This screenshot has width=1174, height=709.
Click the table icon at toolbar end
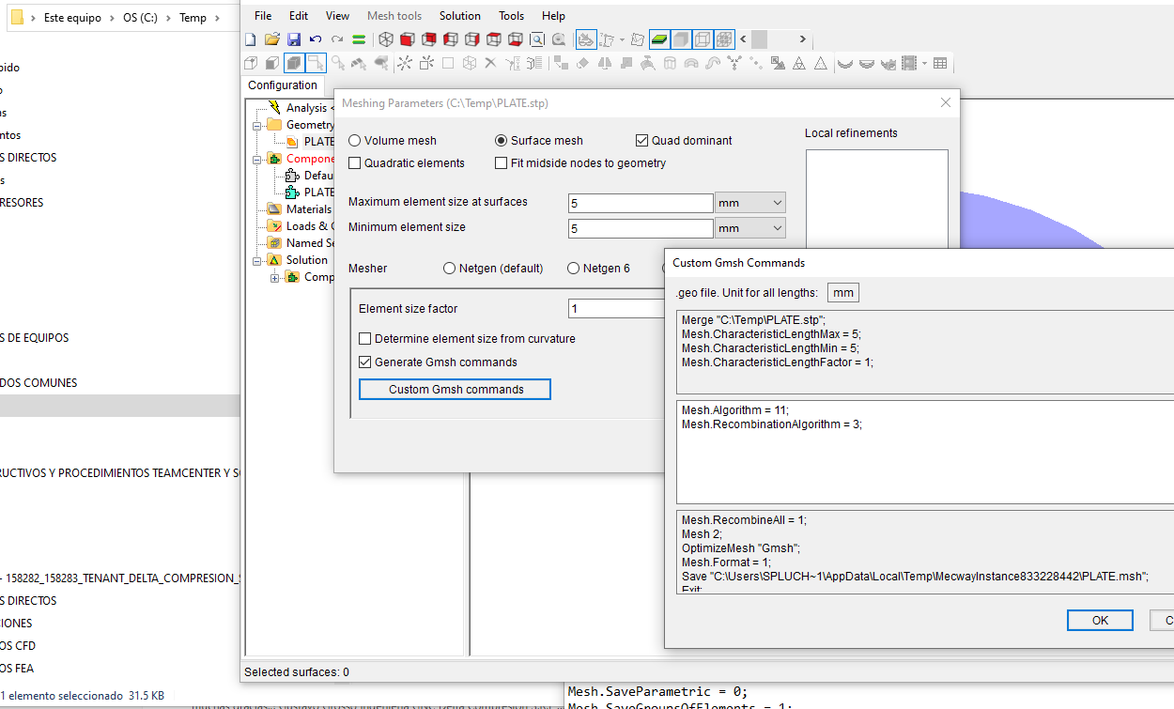point(940,63)
